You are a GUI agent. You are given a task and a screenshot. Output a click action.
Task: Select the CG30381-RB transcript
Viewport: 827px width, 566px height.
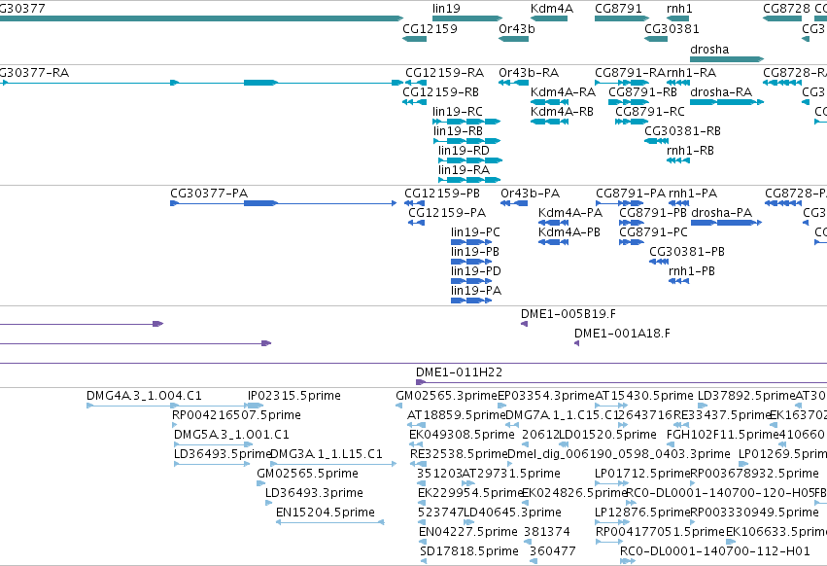click(657, 141)
